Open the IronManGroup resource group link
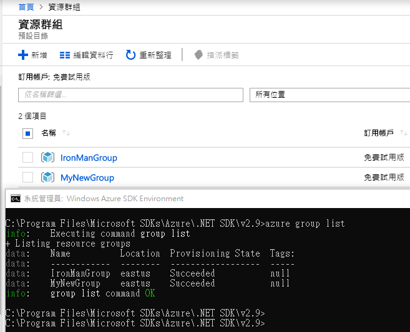This screenshot has width=410, height=332. coord(89,158)
